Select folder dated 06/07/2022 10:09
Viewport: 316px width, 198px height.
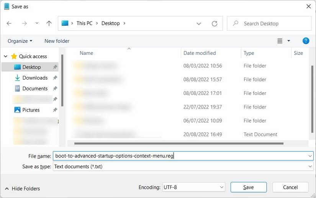click(187, 121)
